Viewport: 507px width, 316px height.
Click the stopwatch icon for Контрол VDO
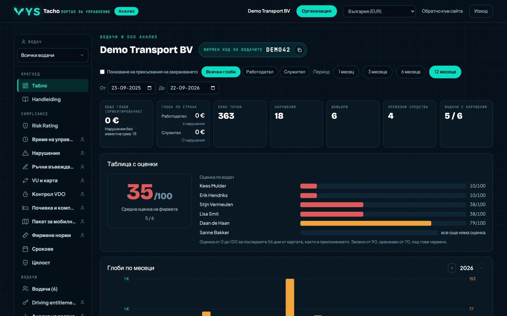(x=25, y=194)
